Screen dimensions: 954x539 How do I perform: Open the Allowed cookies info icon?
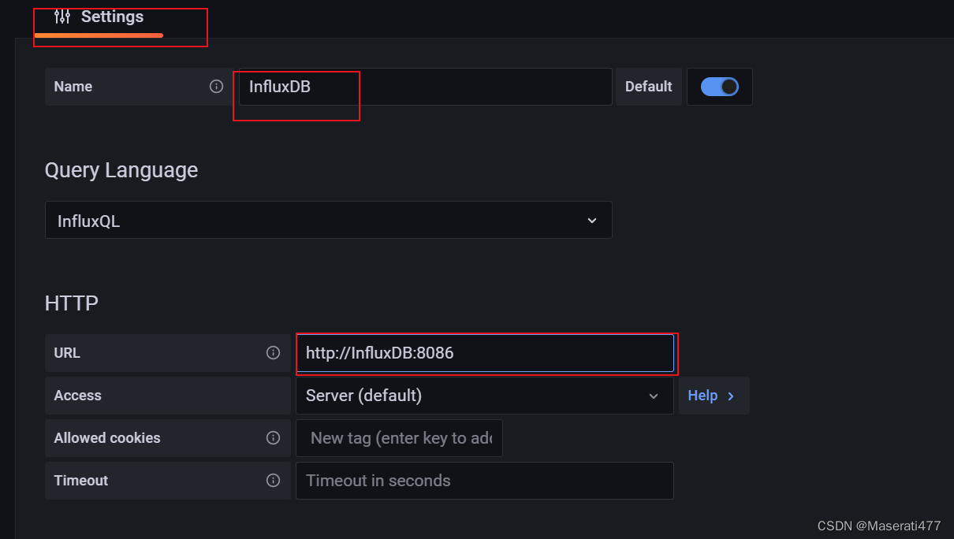coord(273,438)
